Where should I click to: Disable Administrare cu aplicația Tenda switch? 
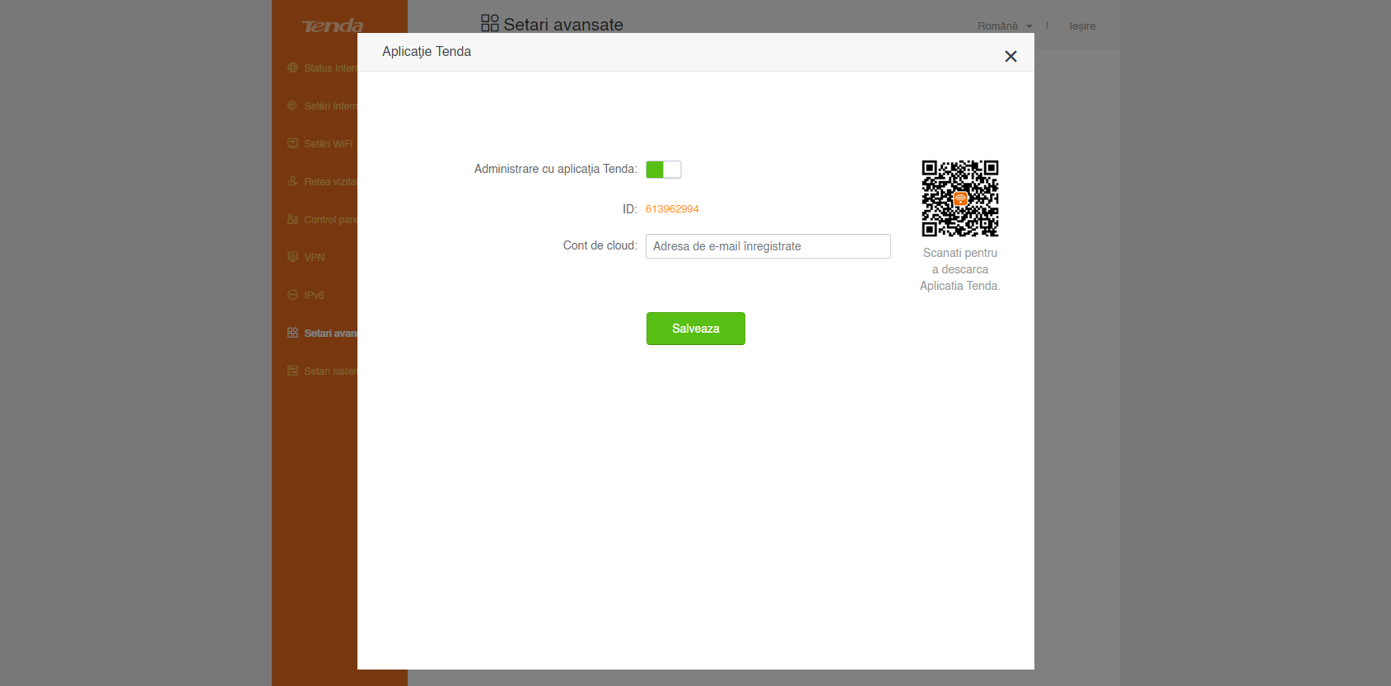pyautogui.click(x=663, y=170)
